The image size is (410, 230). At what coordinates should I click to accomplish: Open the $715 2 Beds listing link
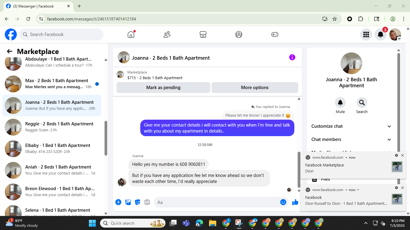click(x=155, y=78)
